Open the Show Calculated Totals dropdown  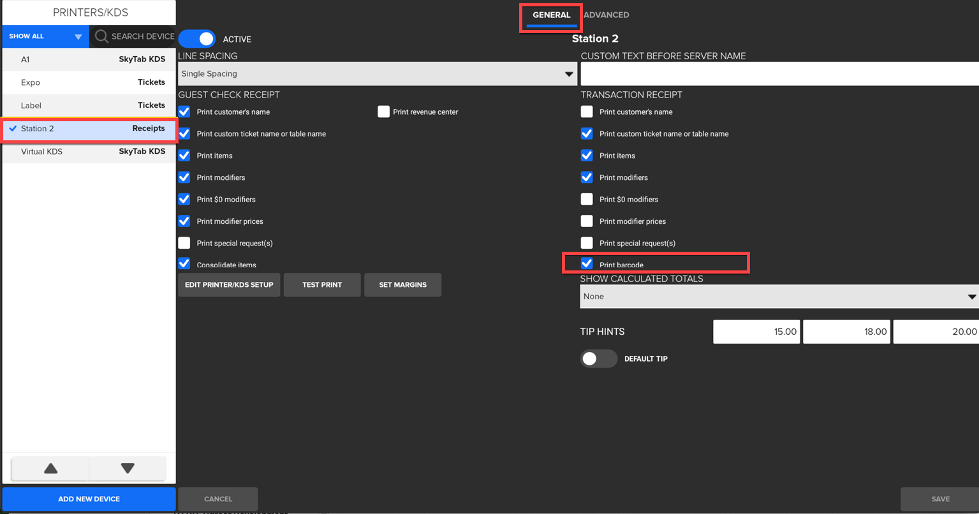pyautogui.click(x=779, y=297)
